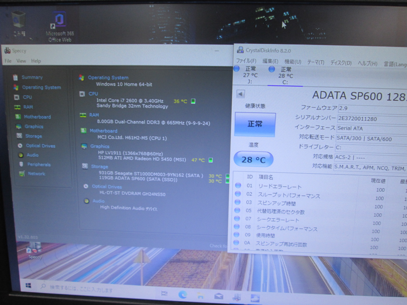Open the Mail app from the taskbar
Image resolution: width=407 pixels, height=305 pixels.
pos(219,296)
